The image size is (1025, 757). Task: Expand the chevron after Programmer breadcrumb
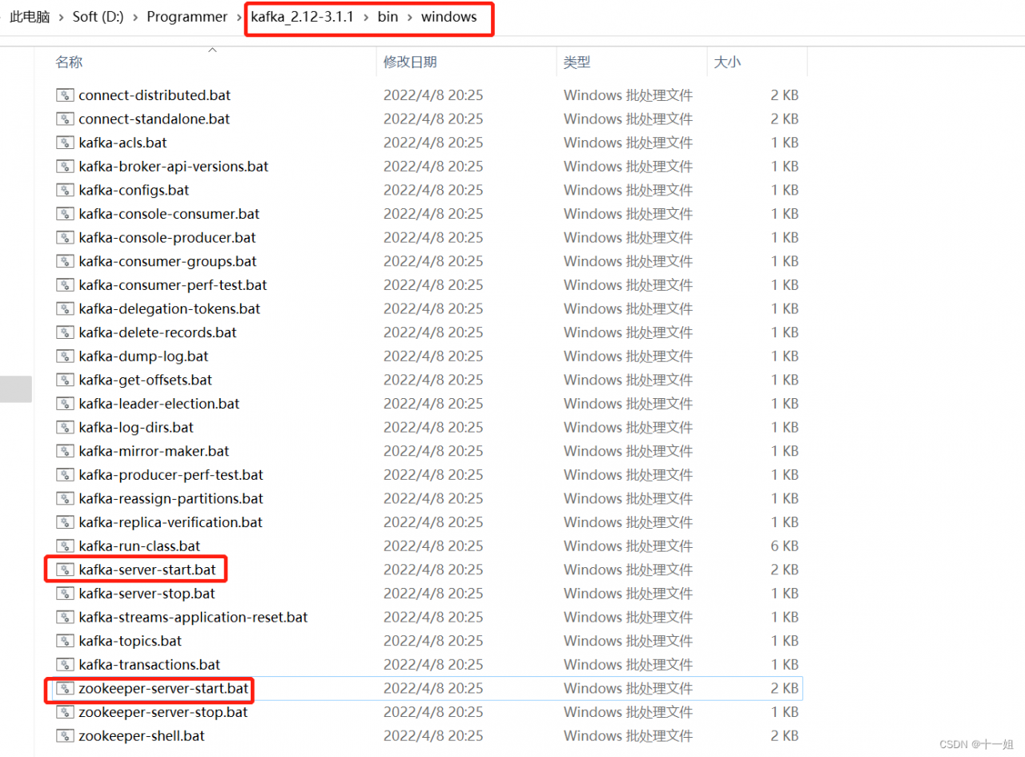pyautogui.click(x=239, y=18)
